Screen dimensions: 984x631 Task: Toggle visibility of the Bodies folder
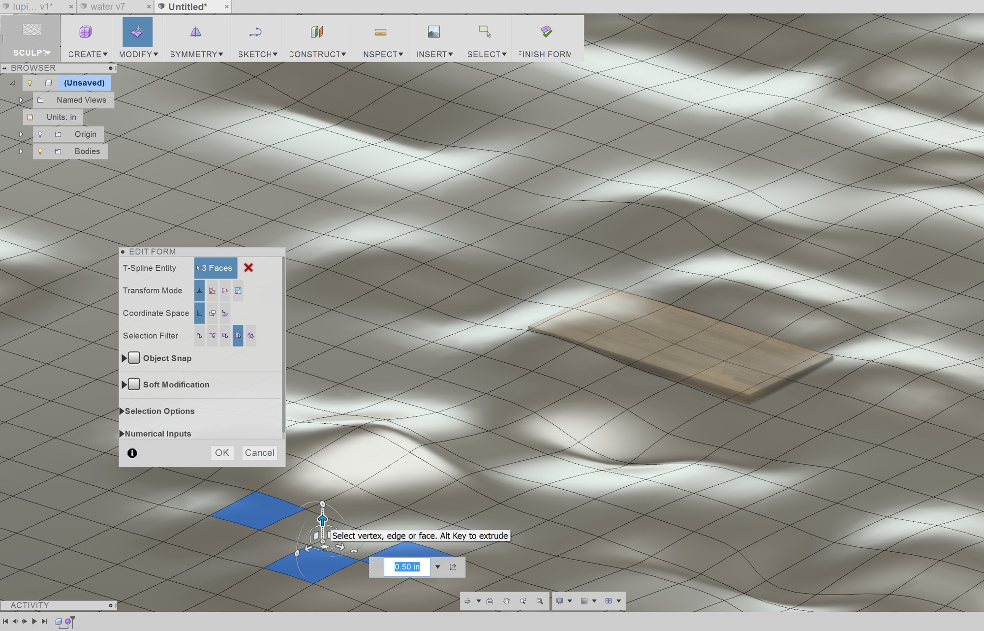(x=40, y=151)
